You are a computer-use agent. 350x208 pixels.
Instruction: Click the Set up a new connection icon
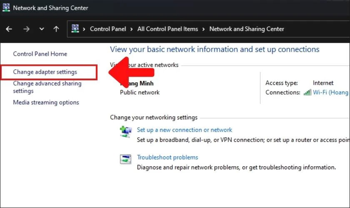pyautogui.click(x=125, y=132)
